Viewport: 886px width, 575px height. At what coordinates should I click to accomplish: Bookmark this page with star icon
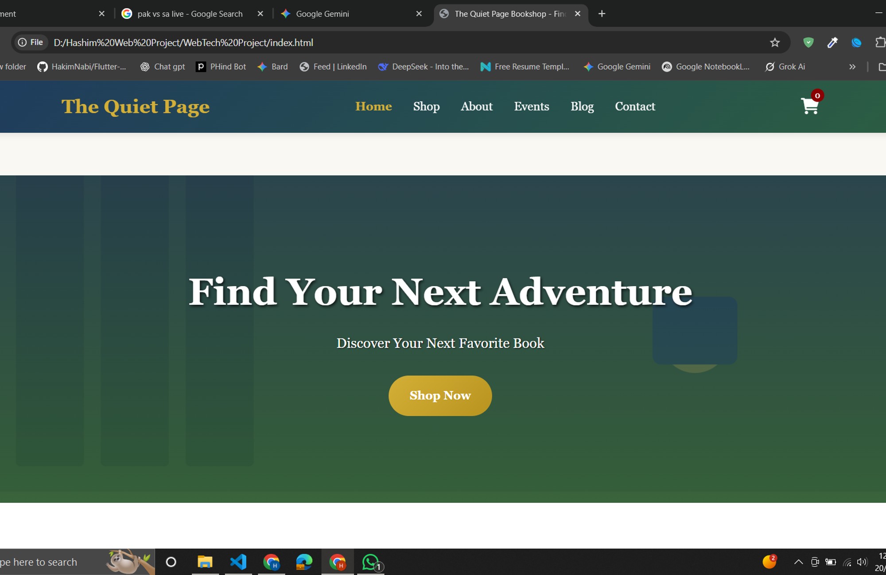774,42
